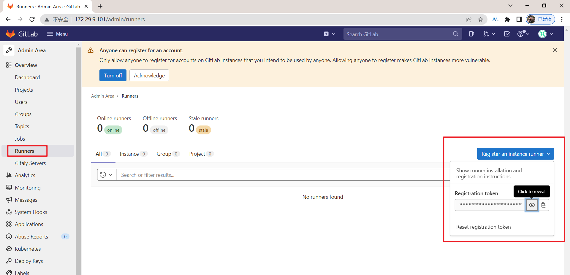The width and height of the screenshot is (570, 275).
Task: Dismiss the registration warning banner
Action: coord(555,50)
